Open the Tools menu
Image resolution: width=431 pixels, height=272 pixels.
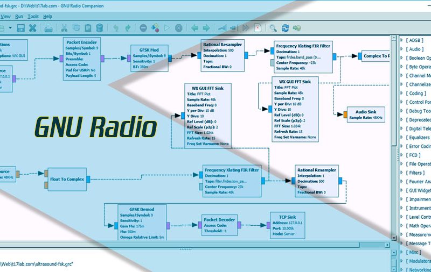tap(33, 17)
